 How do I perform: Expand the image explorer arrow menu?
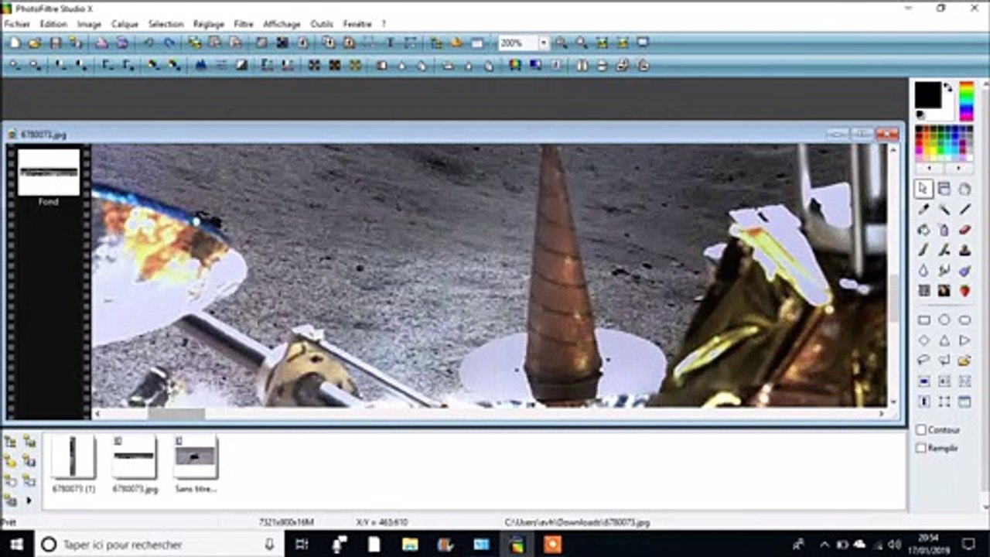[29, 501]
